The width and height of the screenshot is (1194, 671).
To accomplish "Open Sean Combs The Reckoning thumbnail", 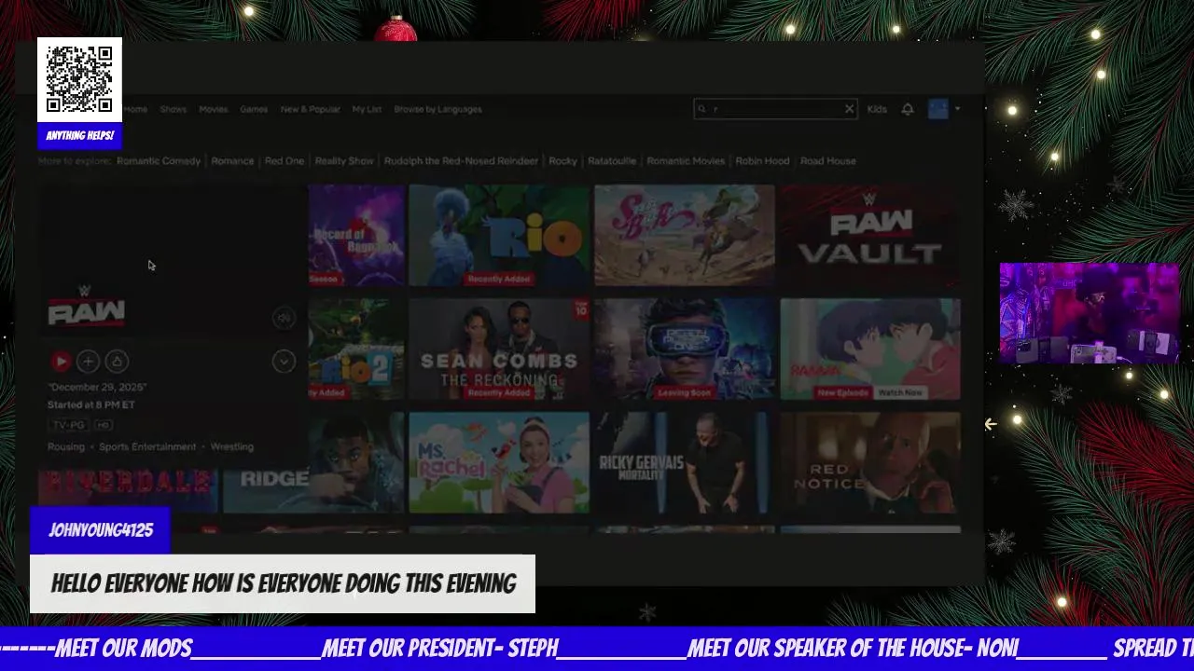I will click(499, 349).
